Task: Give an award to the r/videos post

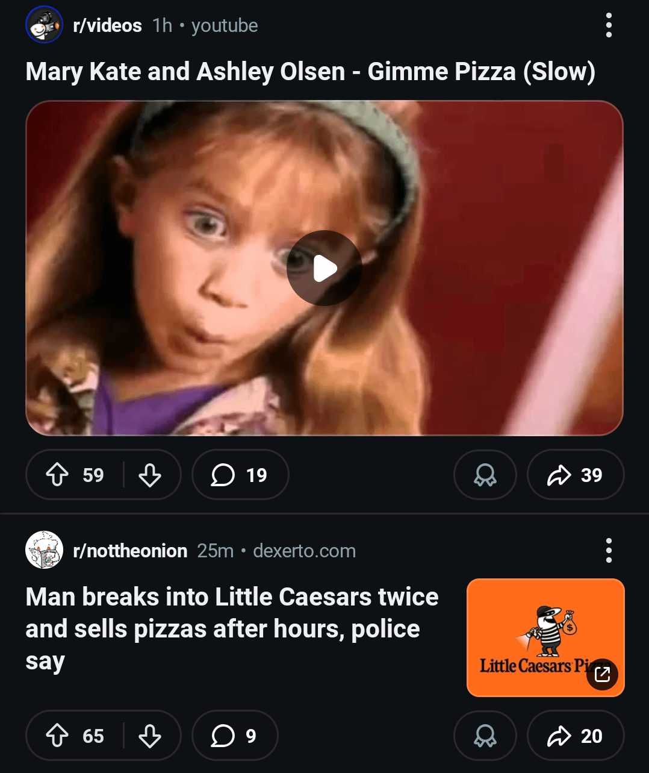Action: 485,475
